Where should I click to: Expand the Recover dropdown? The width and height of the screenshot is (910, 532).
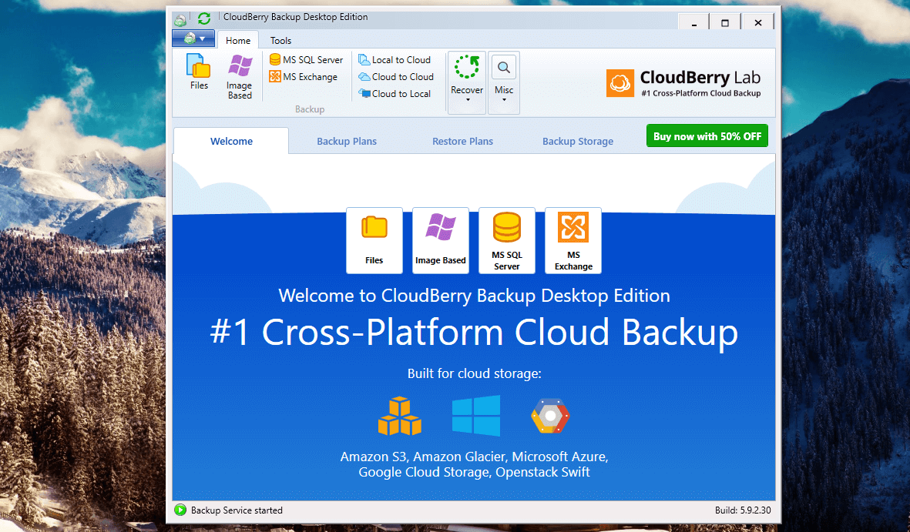point(467,83)
